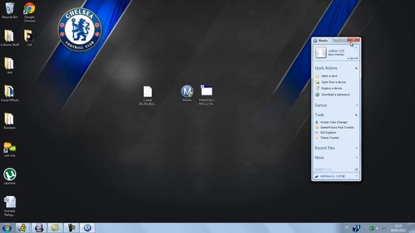Open the USB drive device dropdown
This screenshot has height=233, width=415.
357,176
